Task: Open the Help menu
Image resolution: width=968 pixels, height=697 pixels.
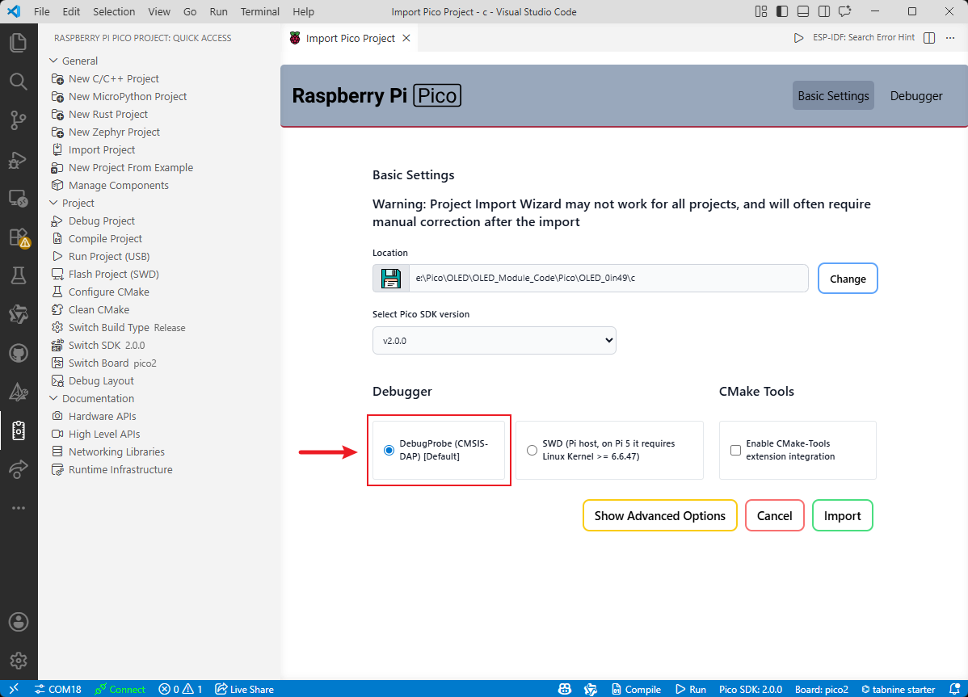Action: click(303, 11)
